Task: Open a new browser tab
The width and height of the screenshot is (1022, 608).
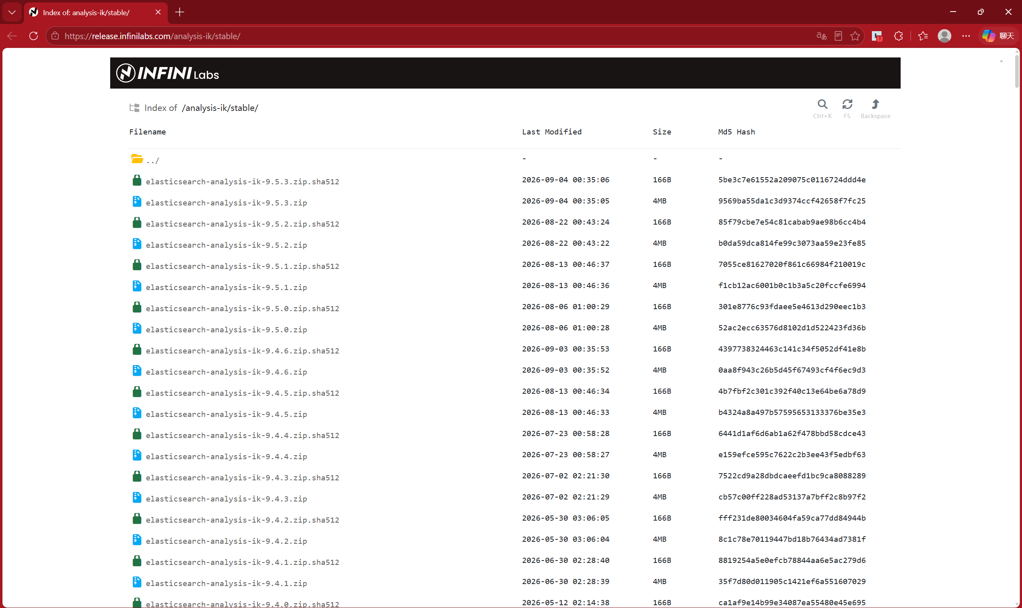Action: (180, 12)
